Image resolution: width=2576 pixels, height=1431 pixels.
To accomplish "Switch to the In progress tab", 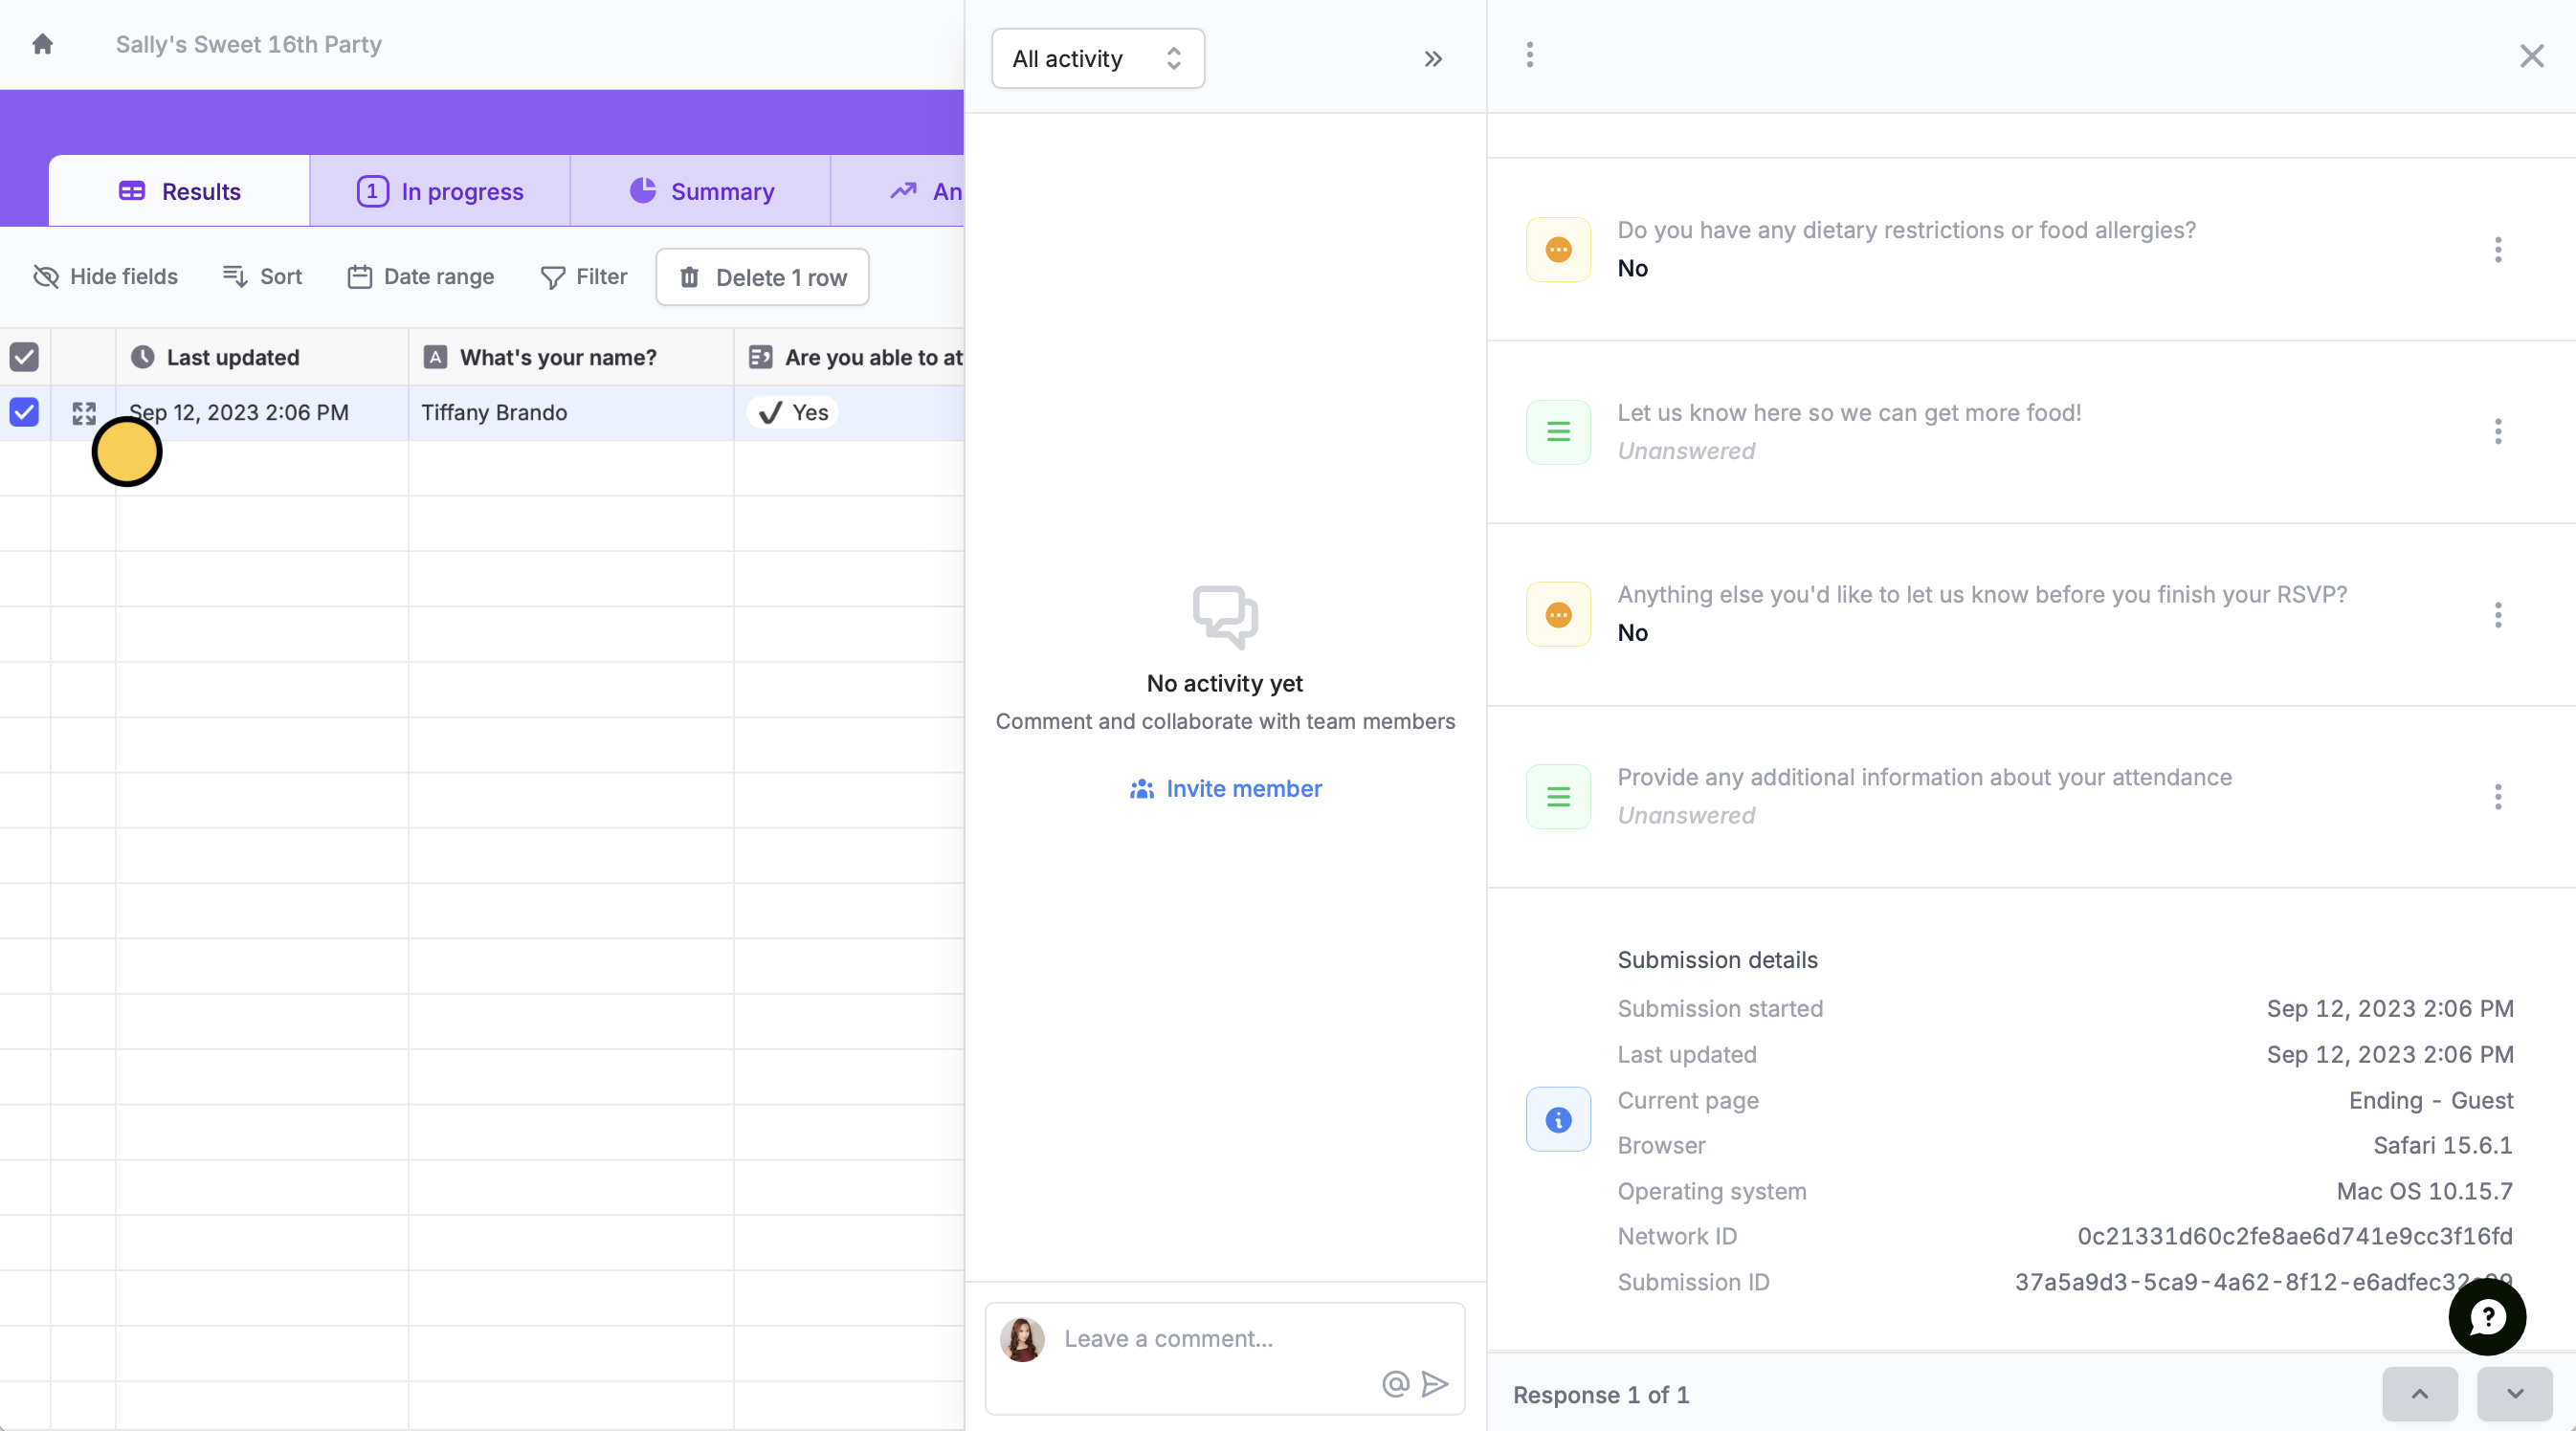I will tap(440, 191).
